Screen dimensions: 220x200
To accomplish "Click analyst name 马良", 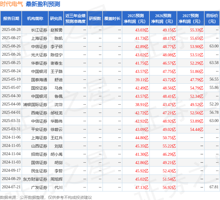I will pyautogui.click(x=59, y=88).
